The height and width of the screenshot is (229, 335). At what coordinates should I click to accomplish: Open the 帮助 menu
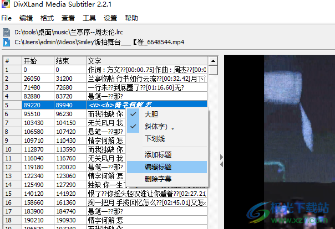(x=131, y=18)
